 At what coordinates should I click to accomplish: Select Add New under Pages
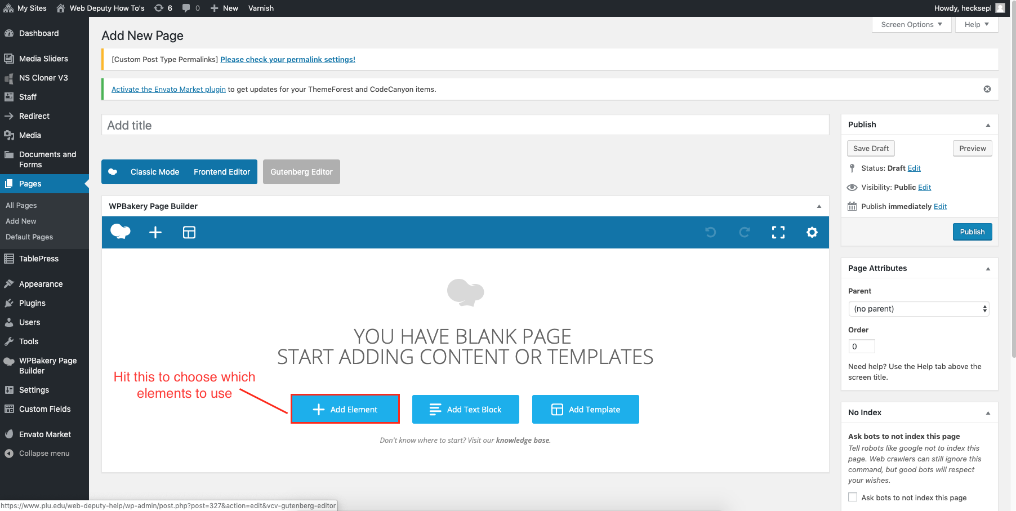[21, 221]
